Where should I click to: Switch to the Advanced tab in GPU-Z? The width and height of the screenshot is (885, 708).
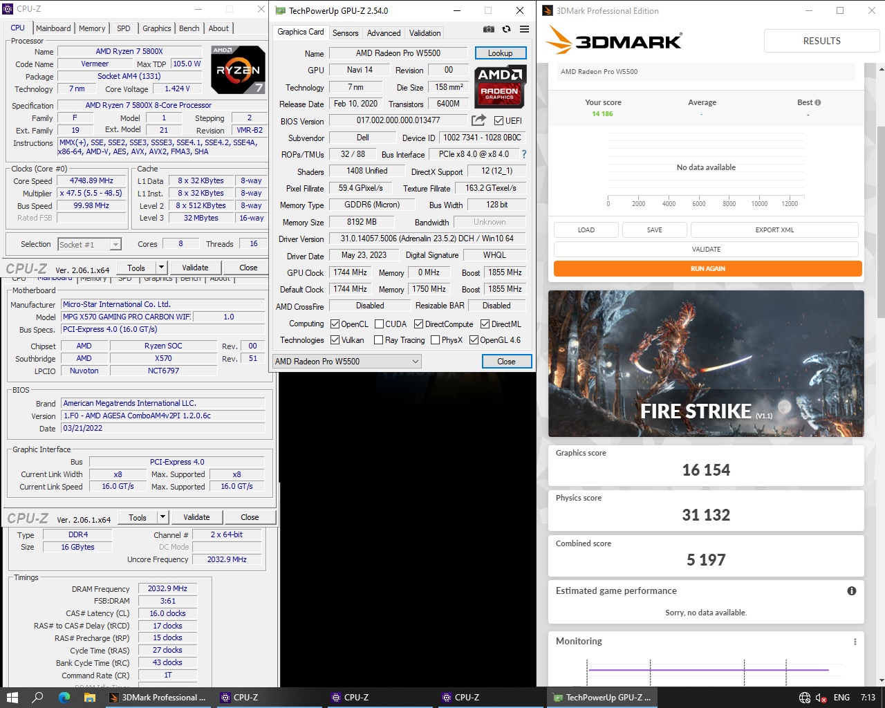[384, 33]
